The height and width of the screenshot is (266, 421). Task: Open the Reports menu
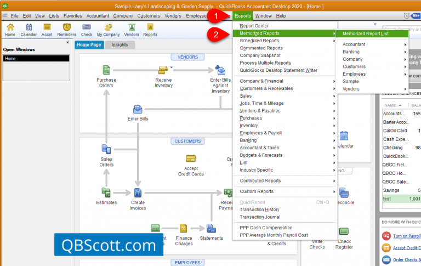[242, 16]
